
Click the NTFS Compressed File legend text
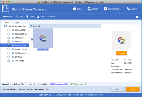click(59, 84)
